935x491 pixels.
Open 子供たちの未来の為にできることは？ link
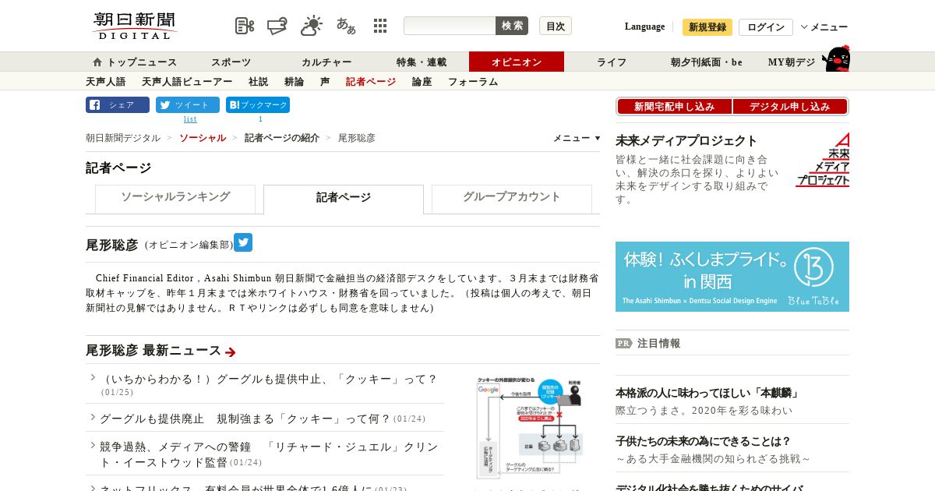click(704, 441)
